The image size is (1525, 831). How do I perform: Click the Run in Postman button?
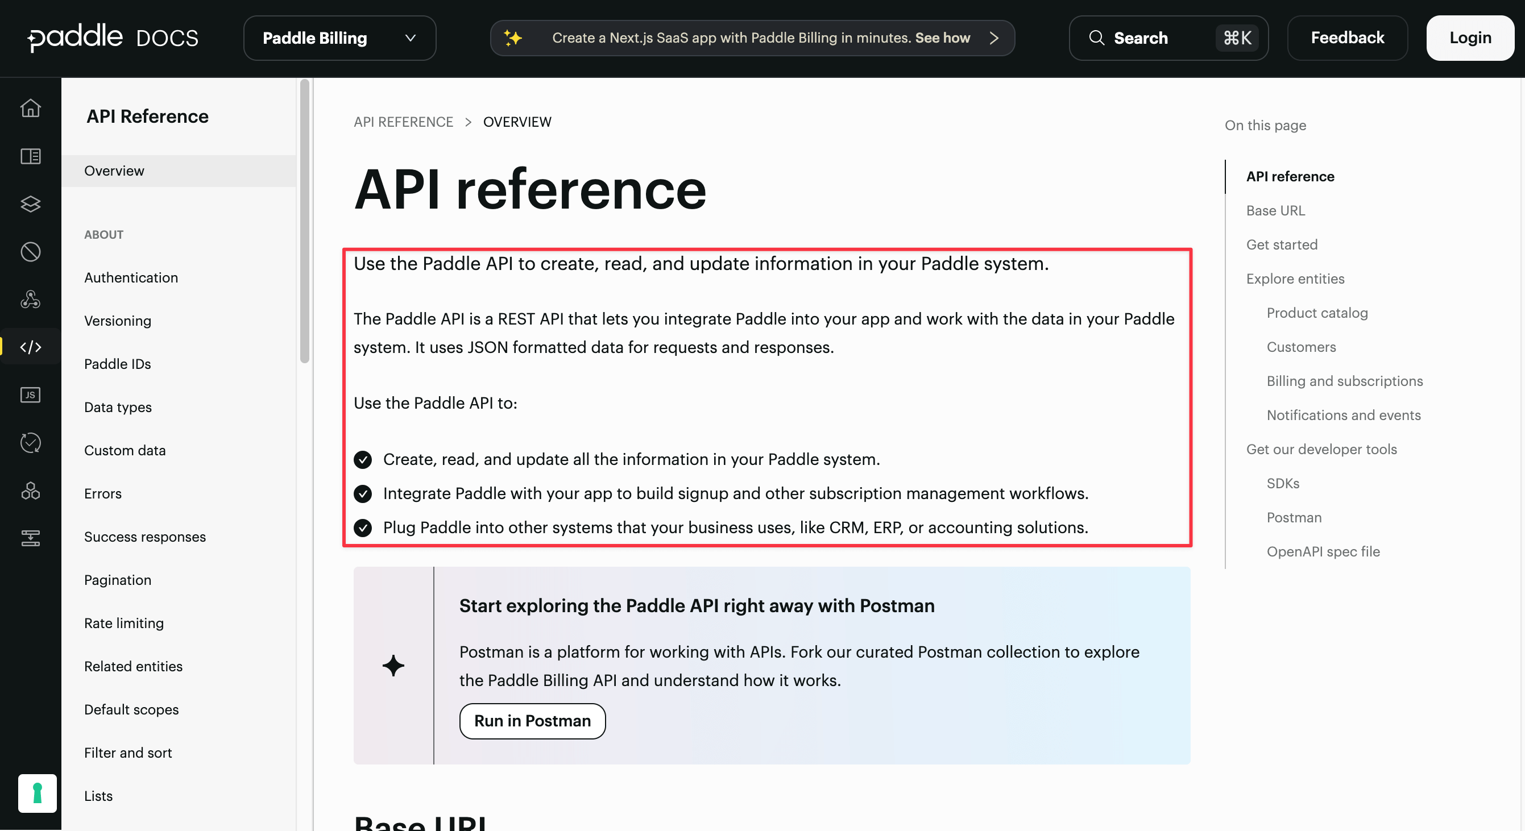532,721
